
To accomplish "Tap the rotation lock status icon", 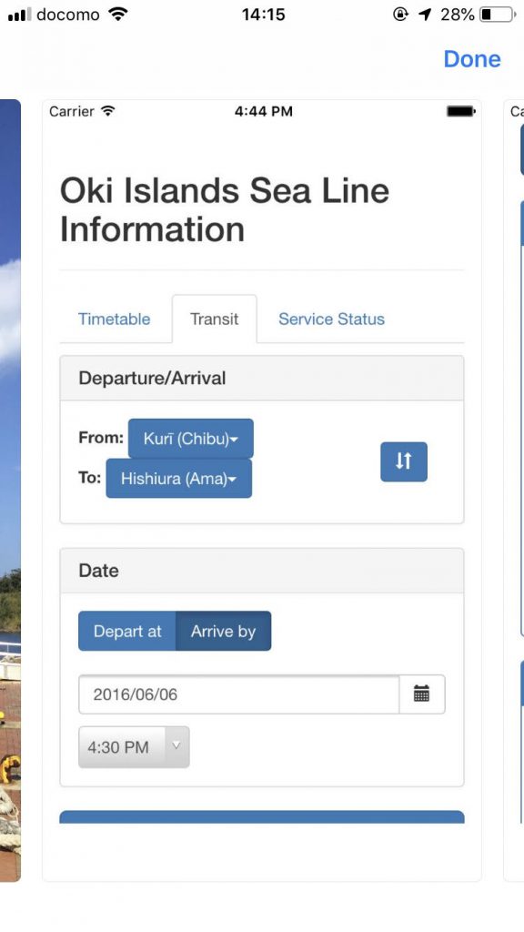I will (401, 15).
